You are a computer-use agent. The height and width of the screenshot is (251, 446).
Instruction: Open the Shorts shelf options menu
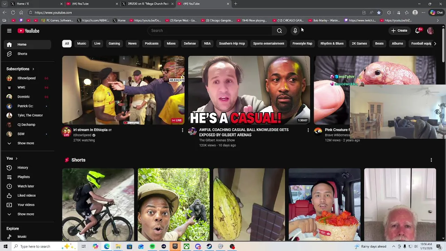pos(431,160)
